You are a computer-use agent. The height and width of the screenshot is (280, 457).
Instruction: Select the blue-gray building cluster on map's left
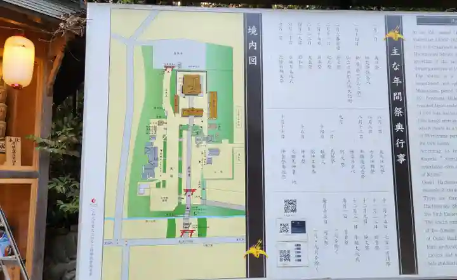150,159
